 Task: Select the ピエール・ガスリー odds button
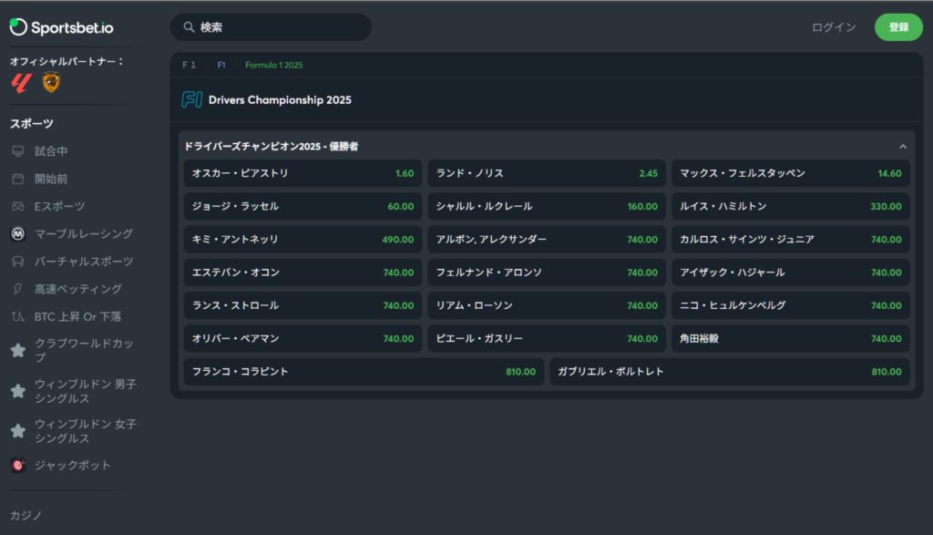coord(547,339)
